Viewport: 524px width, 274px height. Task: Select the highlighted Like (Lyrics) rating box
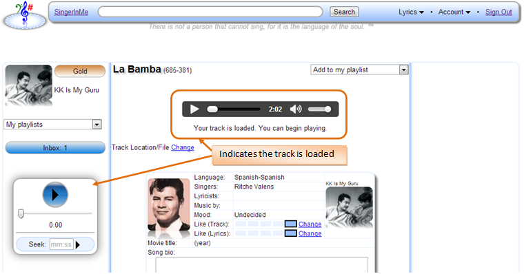291,233
